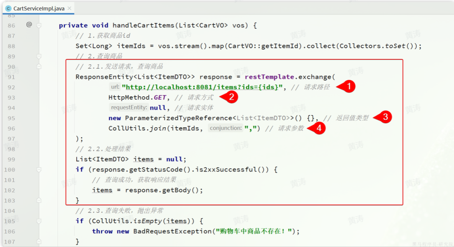Click the @ gutter icon on line 86
Screen dimensions: 454x247
tap(29, 25)
